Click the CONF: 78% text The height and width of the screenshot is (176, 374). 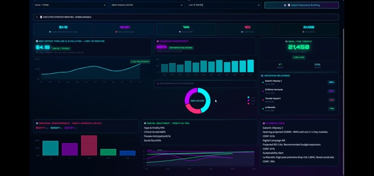coord(269,162)
